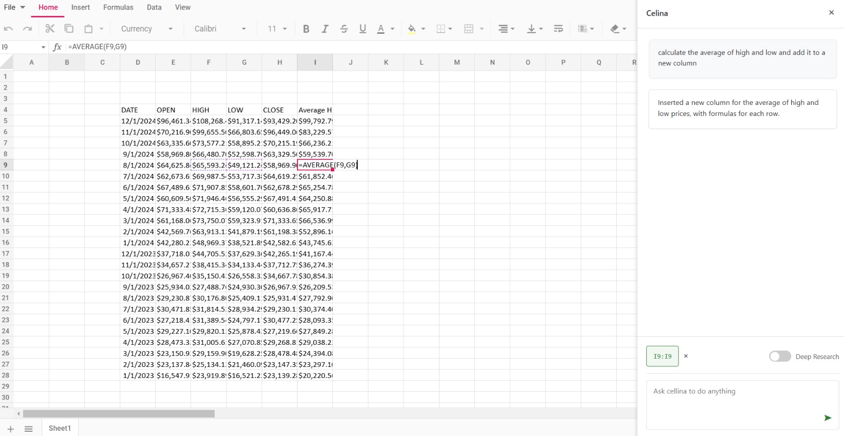This screenshot has width=844, height=436.
Task: Select column I header
Action: coord(315,62)
